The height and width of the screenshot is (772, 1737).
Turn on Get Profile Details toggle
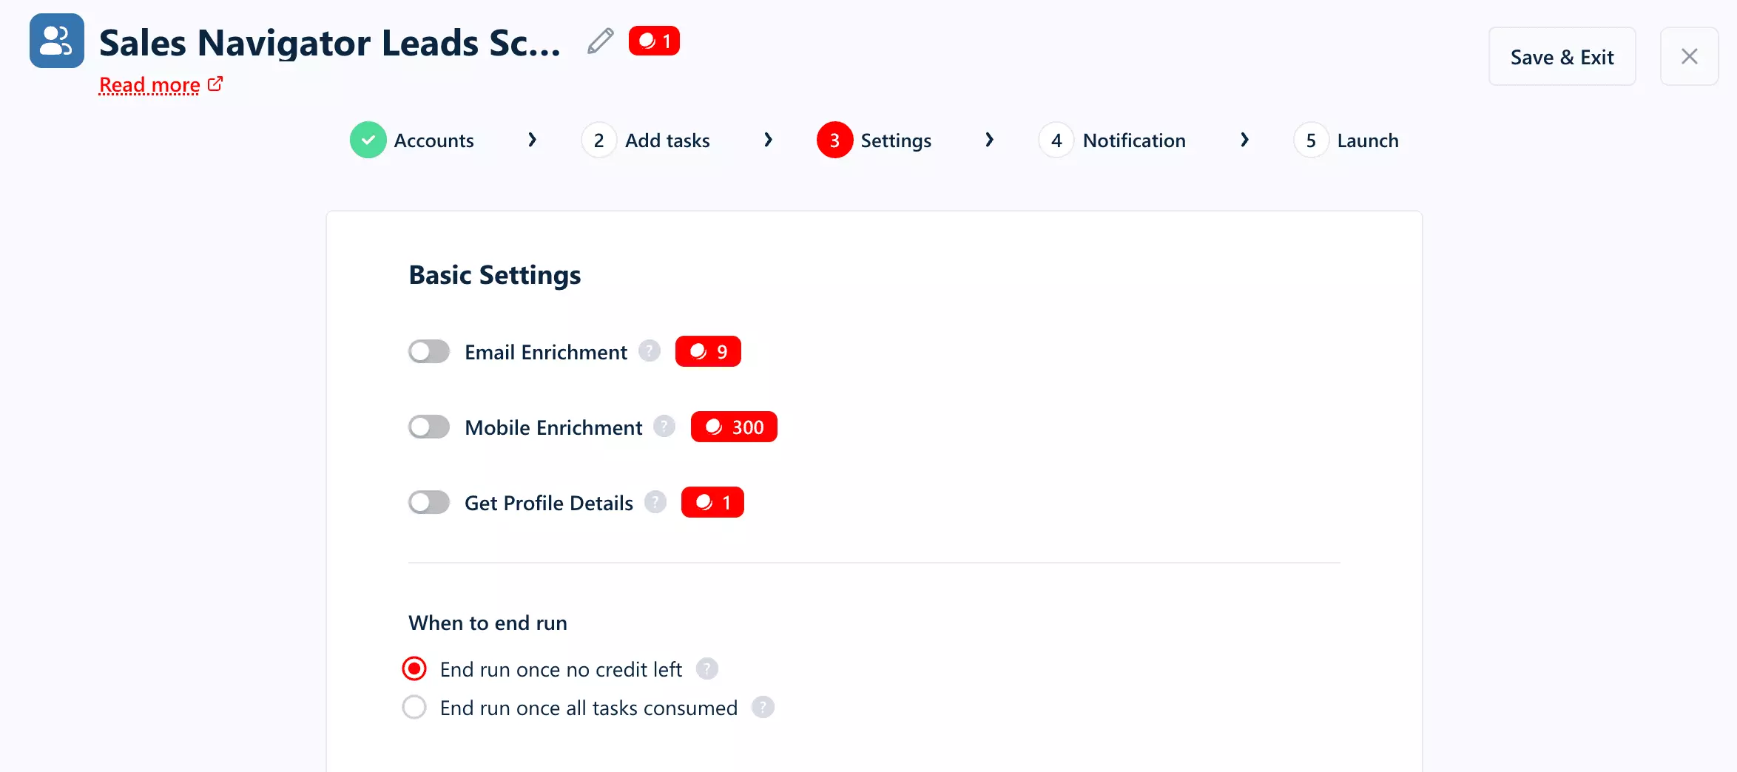pyautogui.click(x=429, y=503)
